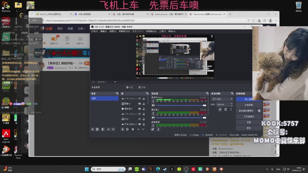308x173 pixels.
Task: Pop out the mixer dock panel icon
Action: point(207,93)
